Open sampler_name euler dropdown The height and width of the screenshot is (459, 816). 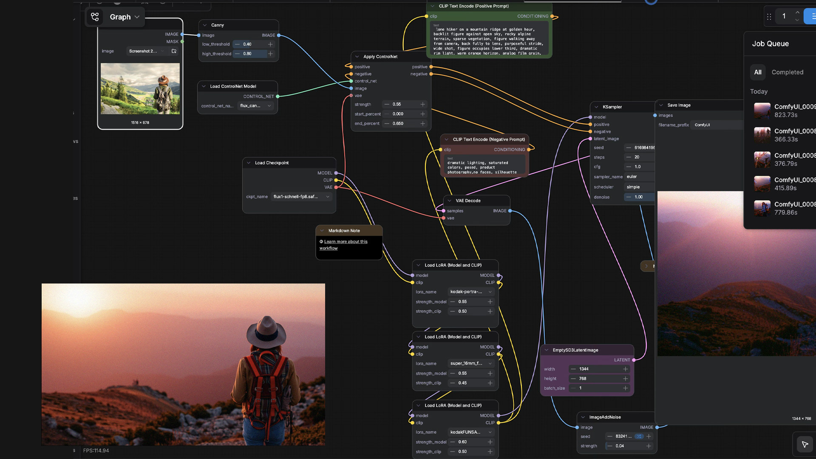tap(640, 177)
